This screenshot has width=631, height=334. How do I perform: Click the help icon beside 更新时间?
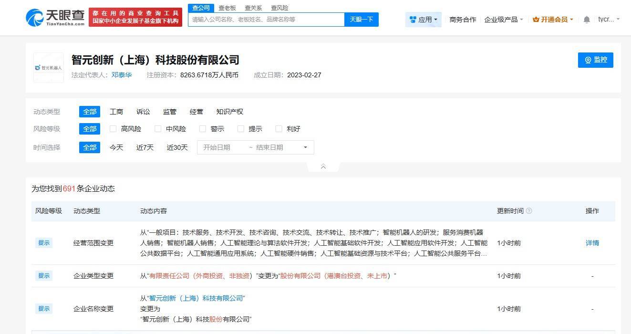coord(529,211)
